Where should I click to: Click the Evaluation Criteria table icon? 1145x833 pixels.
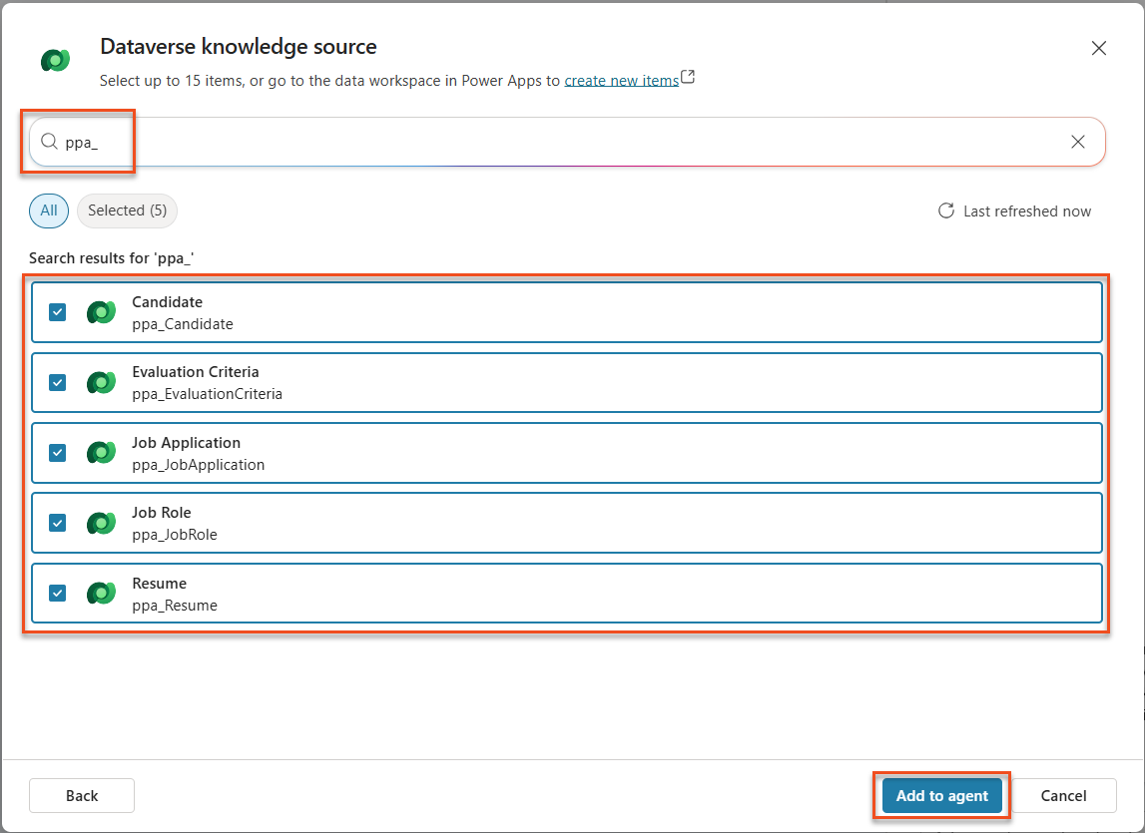click(x=101, y=382)
